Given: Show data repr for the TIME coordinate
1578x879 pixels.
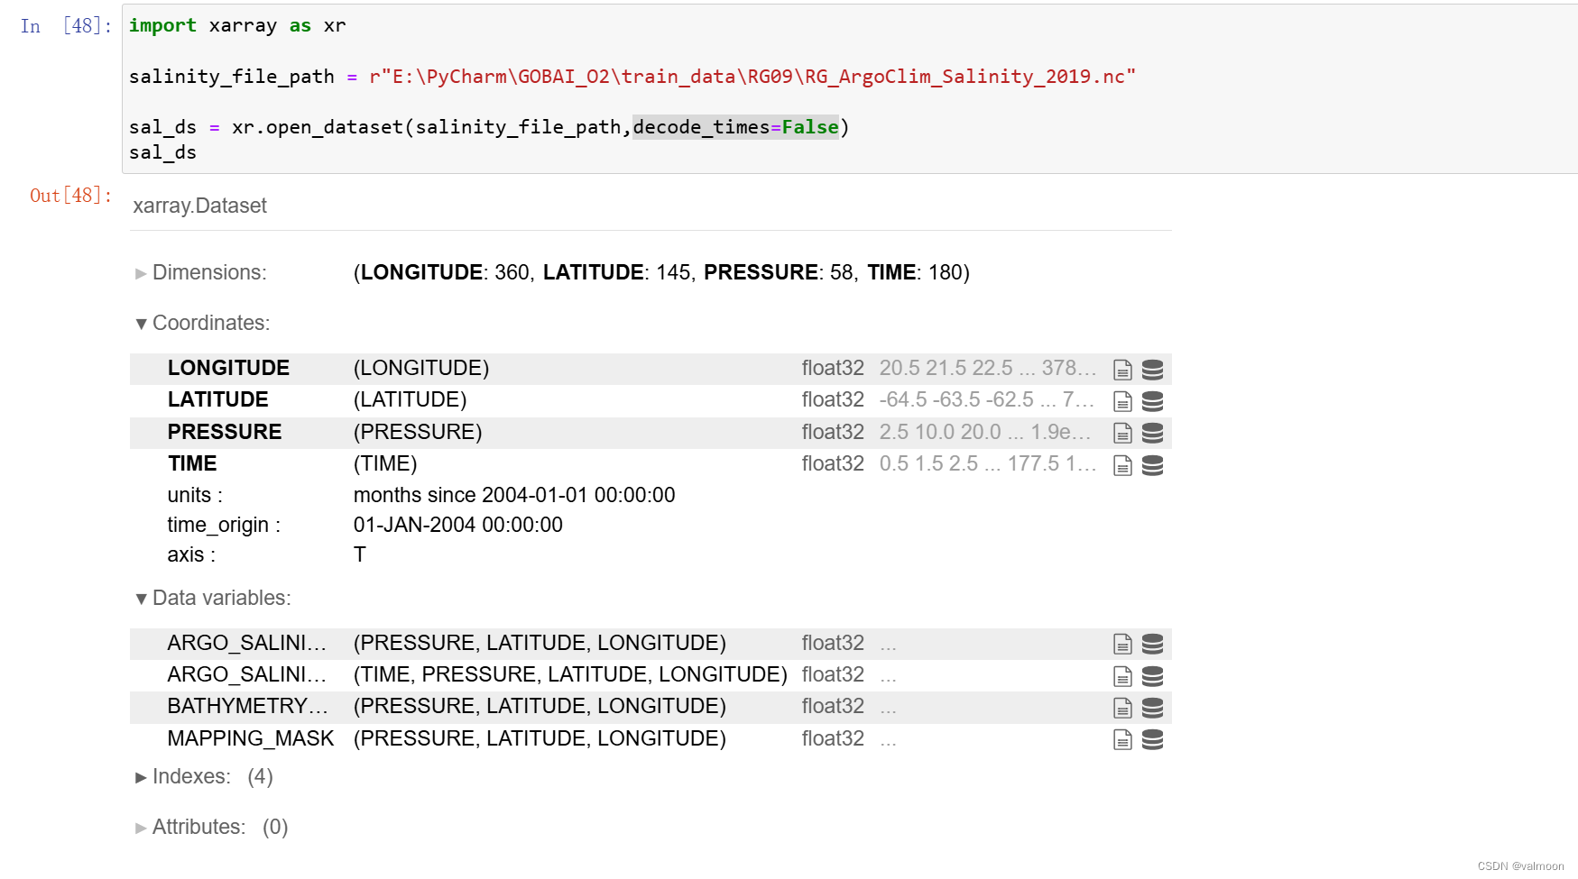Looking at the screenshot, I should (x=1153, y=463).
